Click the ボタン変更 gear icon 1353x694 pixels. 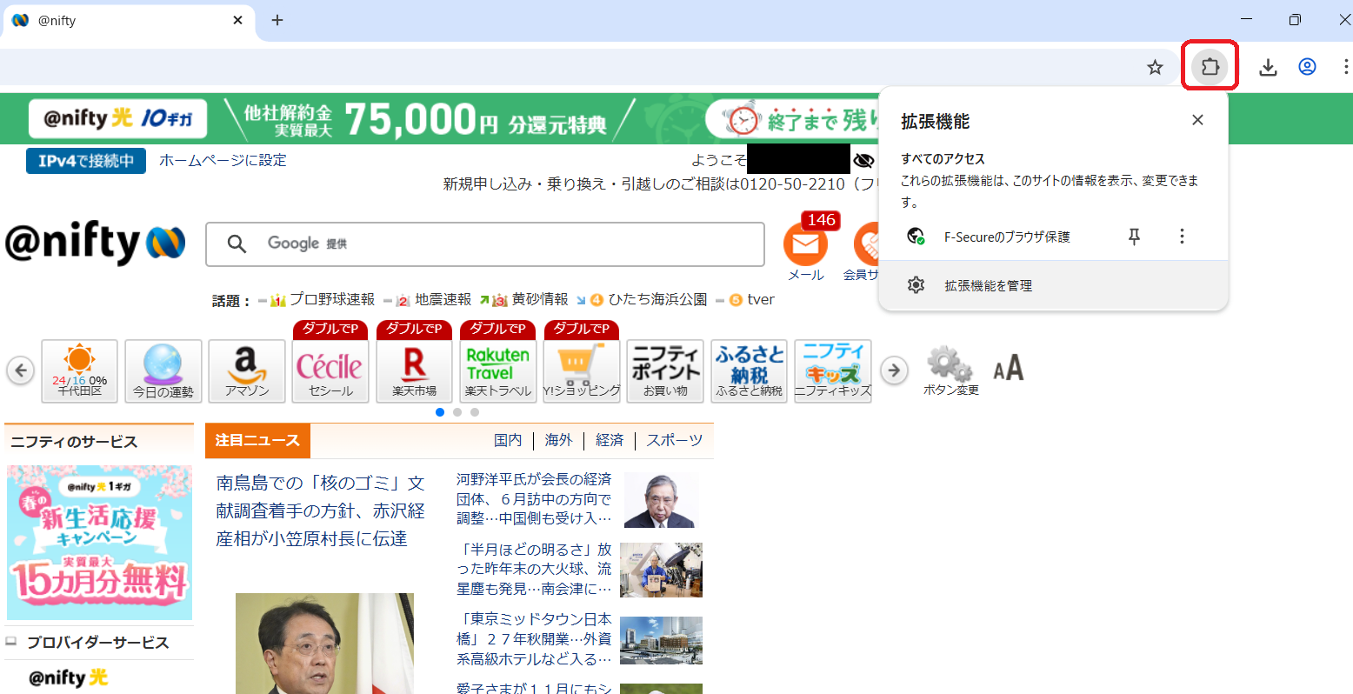950,367
